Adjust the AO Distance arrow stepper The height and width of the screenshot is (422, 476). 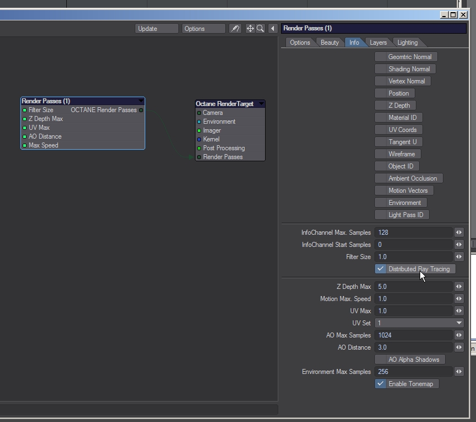(x=459, y=347)
